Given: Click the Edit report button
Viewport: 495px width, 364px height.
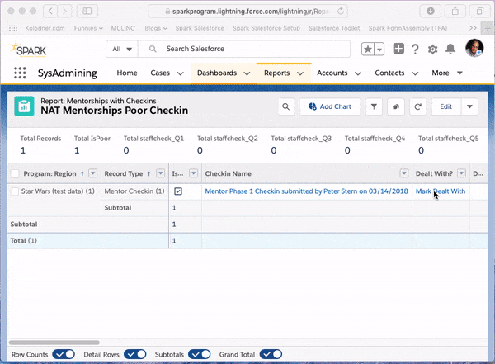Looking at the screenshot, I should pos(446,106).
